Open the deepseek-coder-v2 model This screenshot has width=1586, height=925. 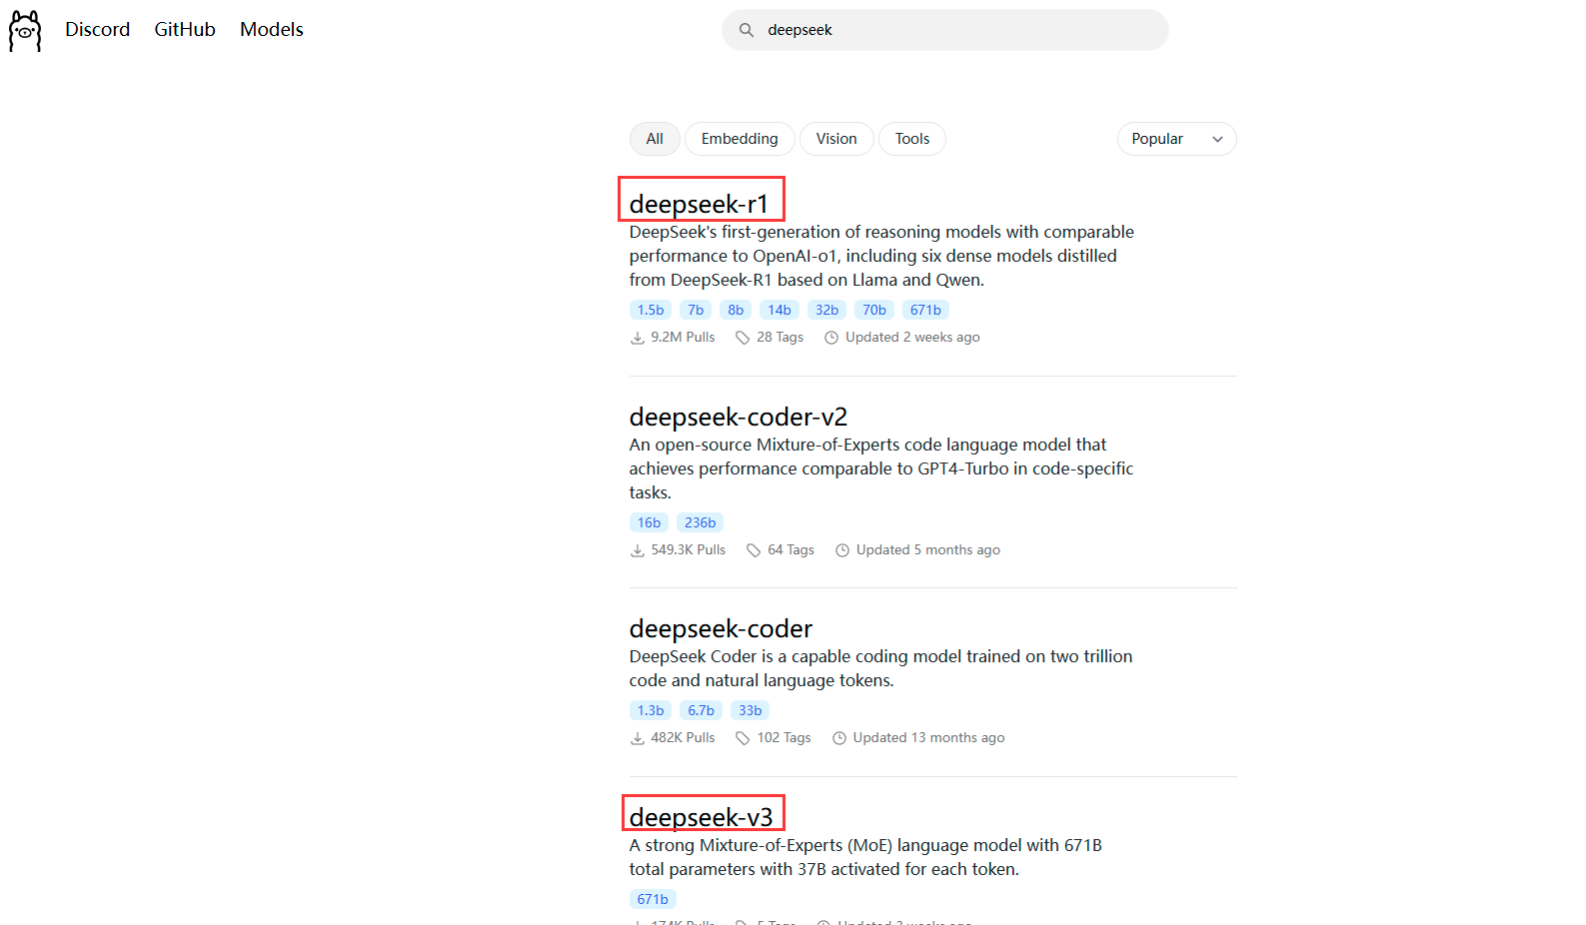click(x=738, y=417)
